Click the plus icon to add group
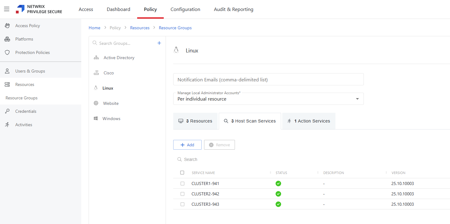450x224 pixels. 159,43
